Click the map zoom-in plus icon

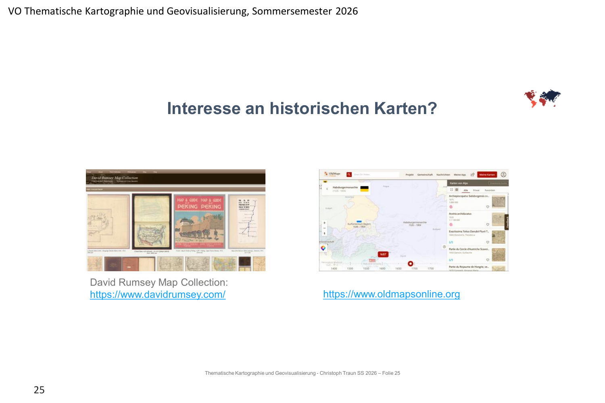click(x=324, y=223)
